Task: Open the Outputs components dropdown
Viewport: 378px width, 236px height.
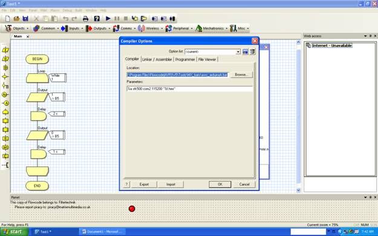Action: 97,28
